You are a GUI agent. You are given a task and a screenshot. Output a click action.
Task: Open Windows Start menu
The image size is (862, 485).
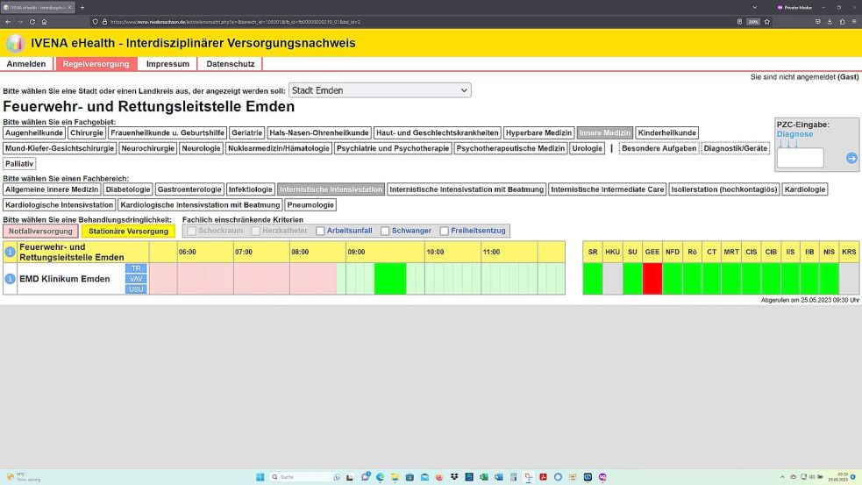(x=260, y=477)
